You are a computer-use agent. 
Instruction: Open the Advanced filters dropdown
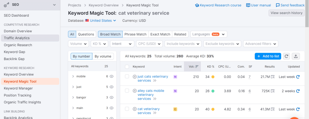260,44
